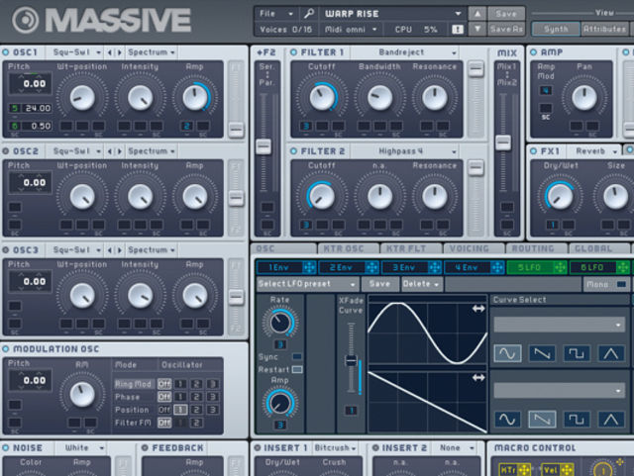
Task: Select the sine curve in the upper curve row
Action: (x=507, y=353)
